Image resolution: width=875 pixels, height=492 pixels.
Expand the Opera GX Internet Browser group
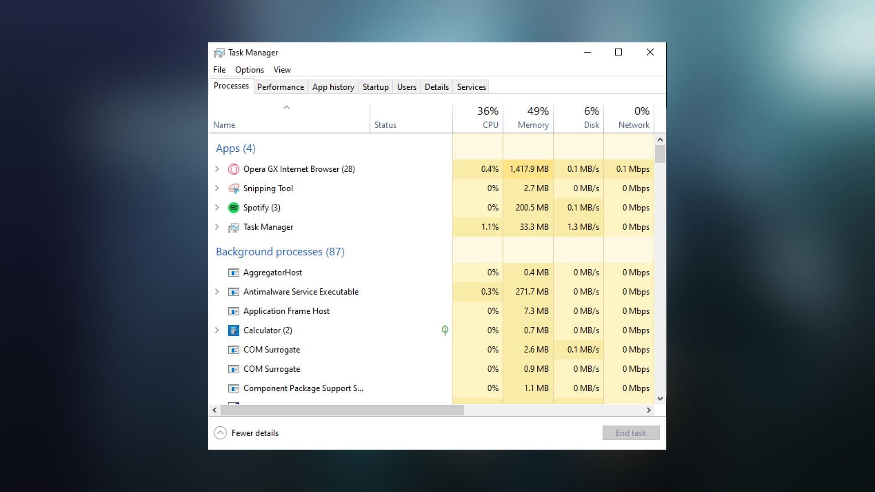coord(217,169)
